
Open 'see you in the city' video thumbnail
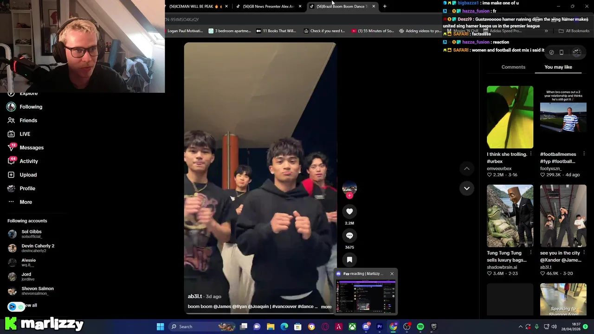pos(563,216)
